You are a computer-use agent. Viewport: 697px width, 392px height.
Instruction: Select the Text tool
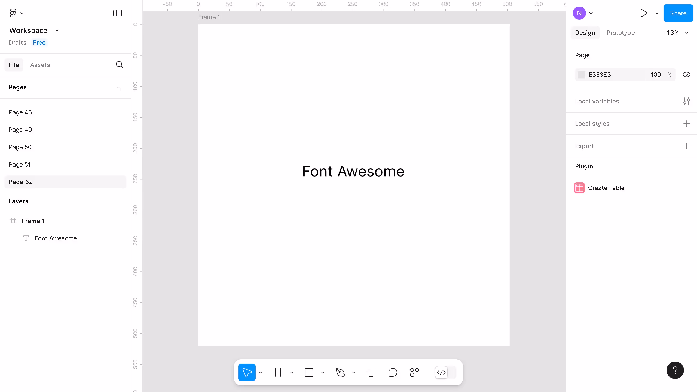[x=371, y=372]
